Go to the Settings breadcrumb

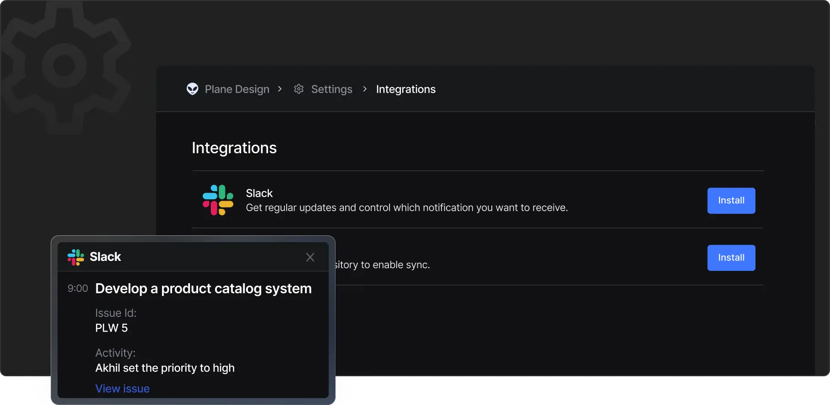point(331,89)
